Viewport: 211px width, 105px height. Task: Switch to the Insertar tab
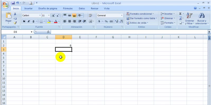[28, 8]
